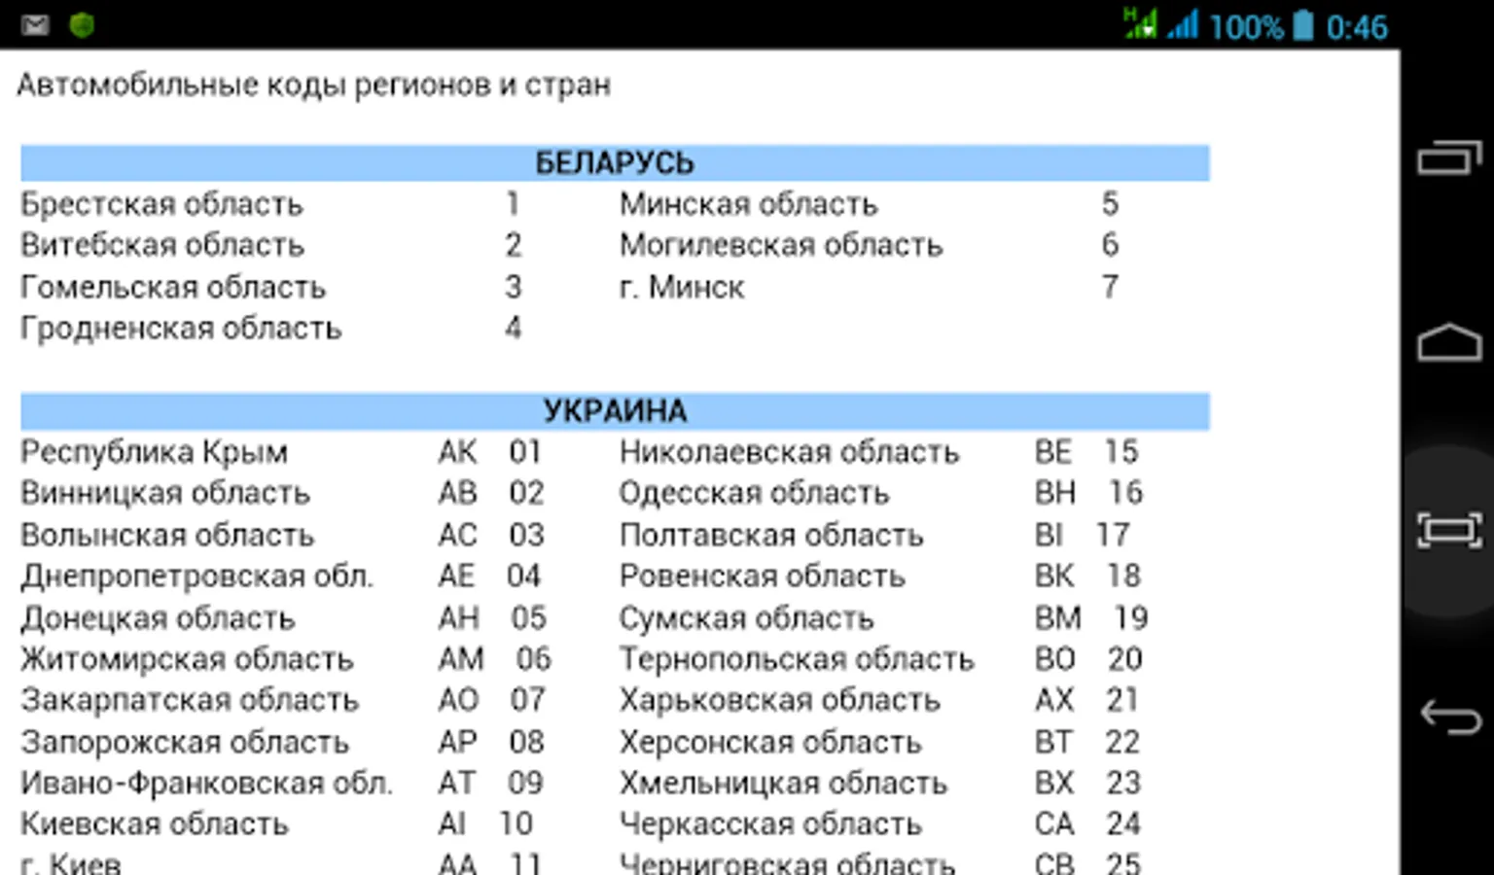Tap number 06 for Житомирская область
Viewport: 1494px width, 875px height.
pos(533,659)
